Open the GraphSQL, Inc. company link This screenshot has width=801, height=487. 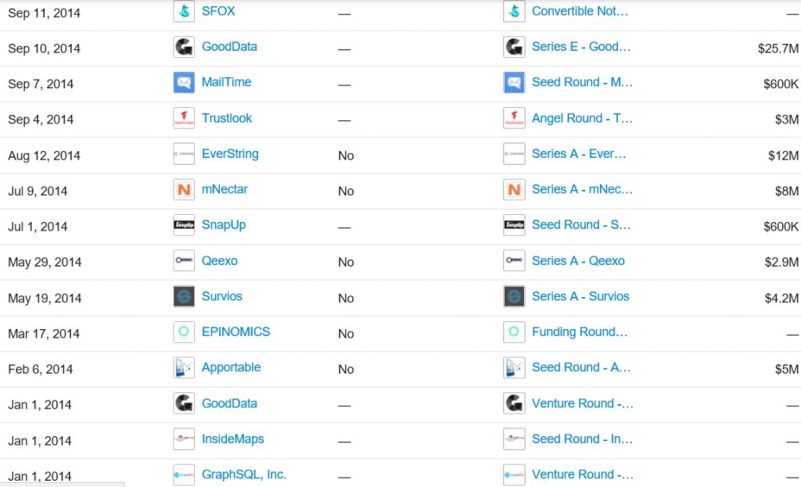(244, 474)
